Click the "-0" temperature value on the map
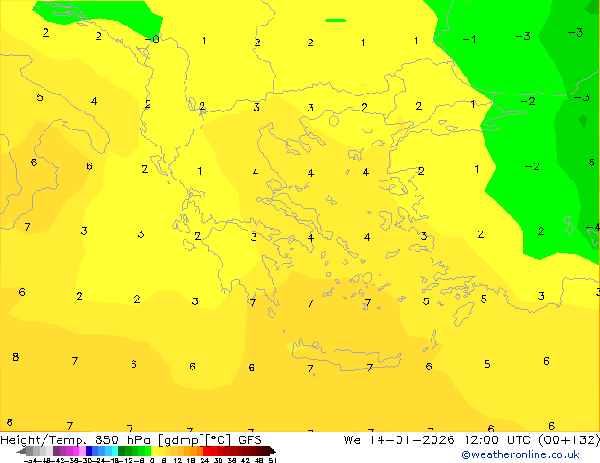The image size is (600, 463). 152,39
